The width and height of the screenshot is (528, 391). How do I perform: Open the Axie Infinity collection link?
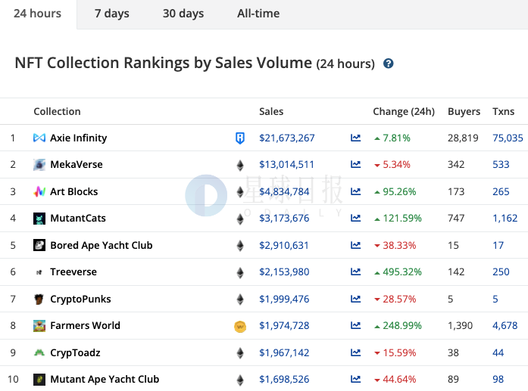tap(79, 138)
